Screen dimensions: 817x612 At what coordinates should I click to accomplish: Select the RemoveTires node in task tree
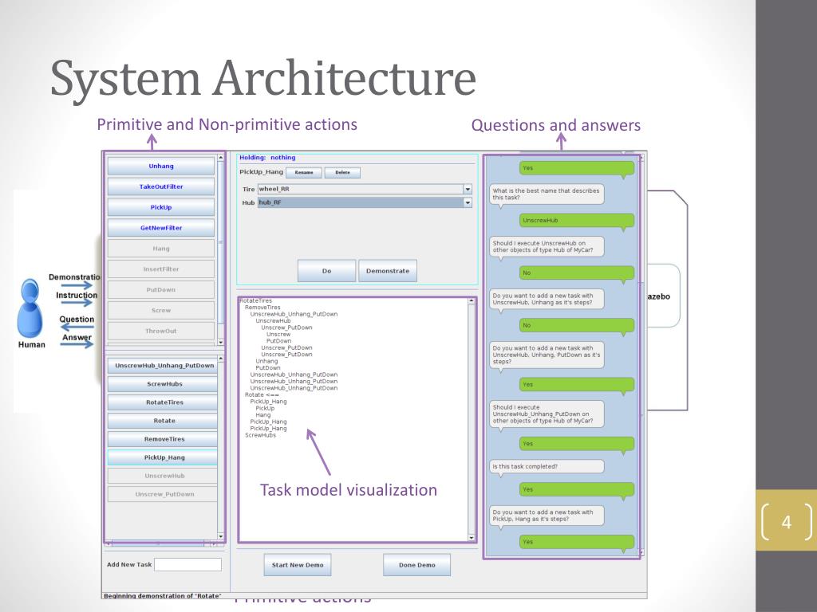click(x=262, y=308)
